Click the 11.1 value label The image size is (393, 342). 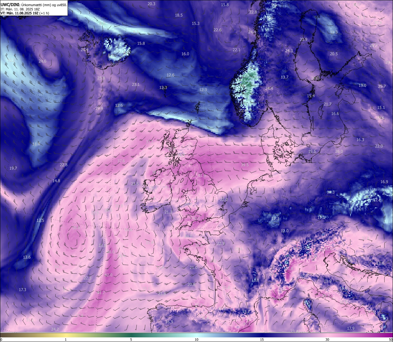coord(321,217)
